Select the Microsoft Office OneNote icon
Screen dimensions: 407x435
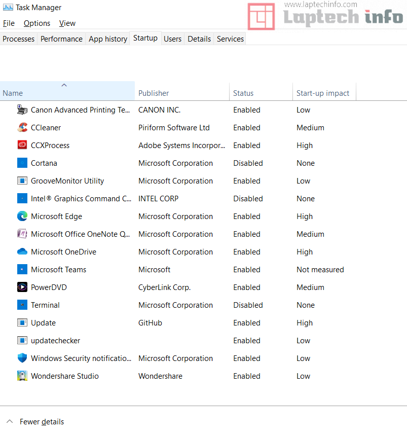(22, 234)
